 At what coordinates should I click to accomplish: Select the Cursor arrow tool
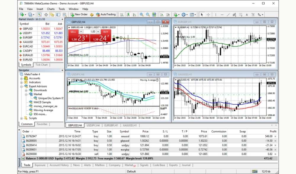[202, 14]
